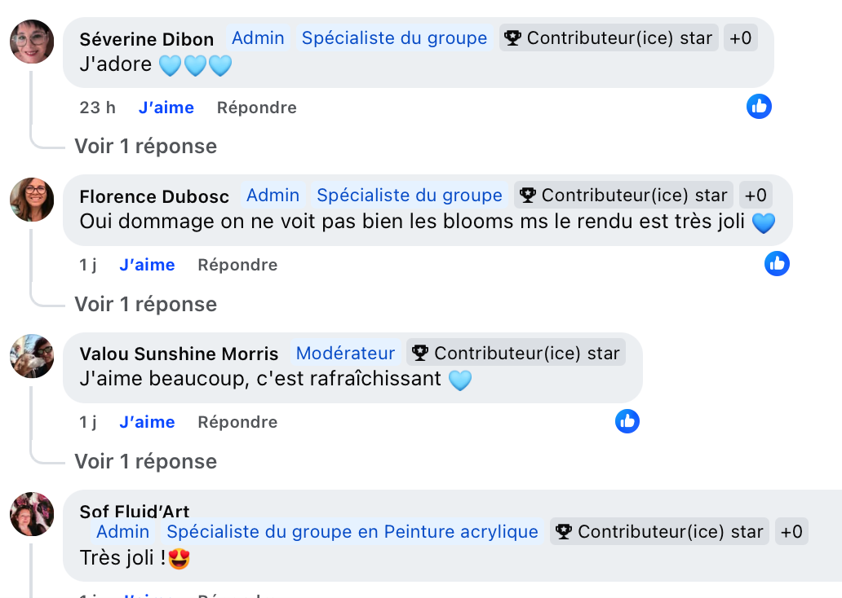
Task: Toggle J'aime on Valou Sunshine Morris's comment
Action: point(147,422)
